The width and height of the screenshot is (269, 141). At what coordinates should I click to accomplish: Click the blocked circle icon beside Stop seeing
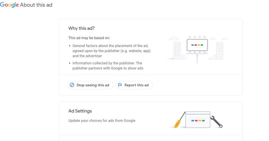tap(72, 85)
